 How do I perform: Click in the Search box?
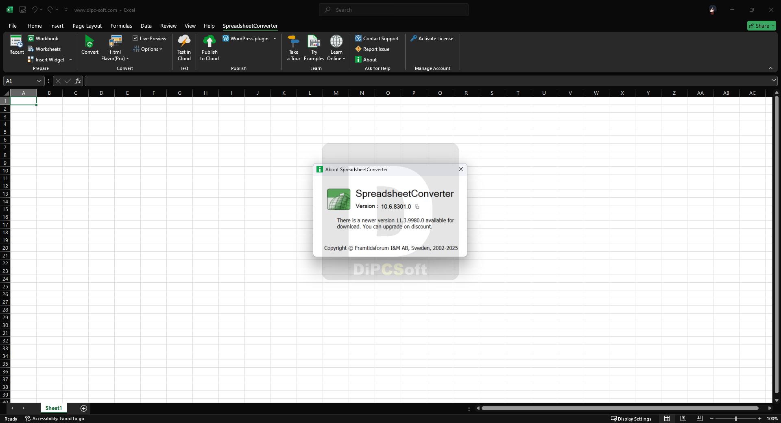click(x=394, y=10)
